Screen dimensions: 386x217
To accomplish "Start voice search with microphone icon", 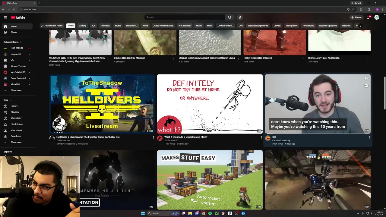I will (240, 17).
